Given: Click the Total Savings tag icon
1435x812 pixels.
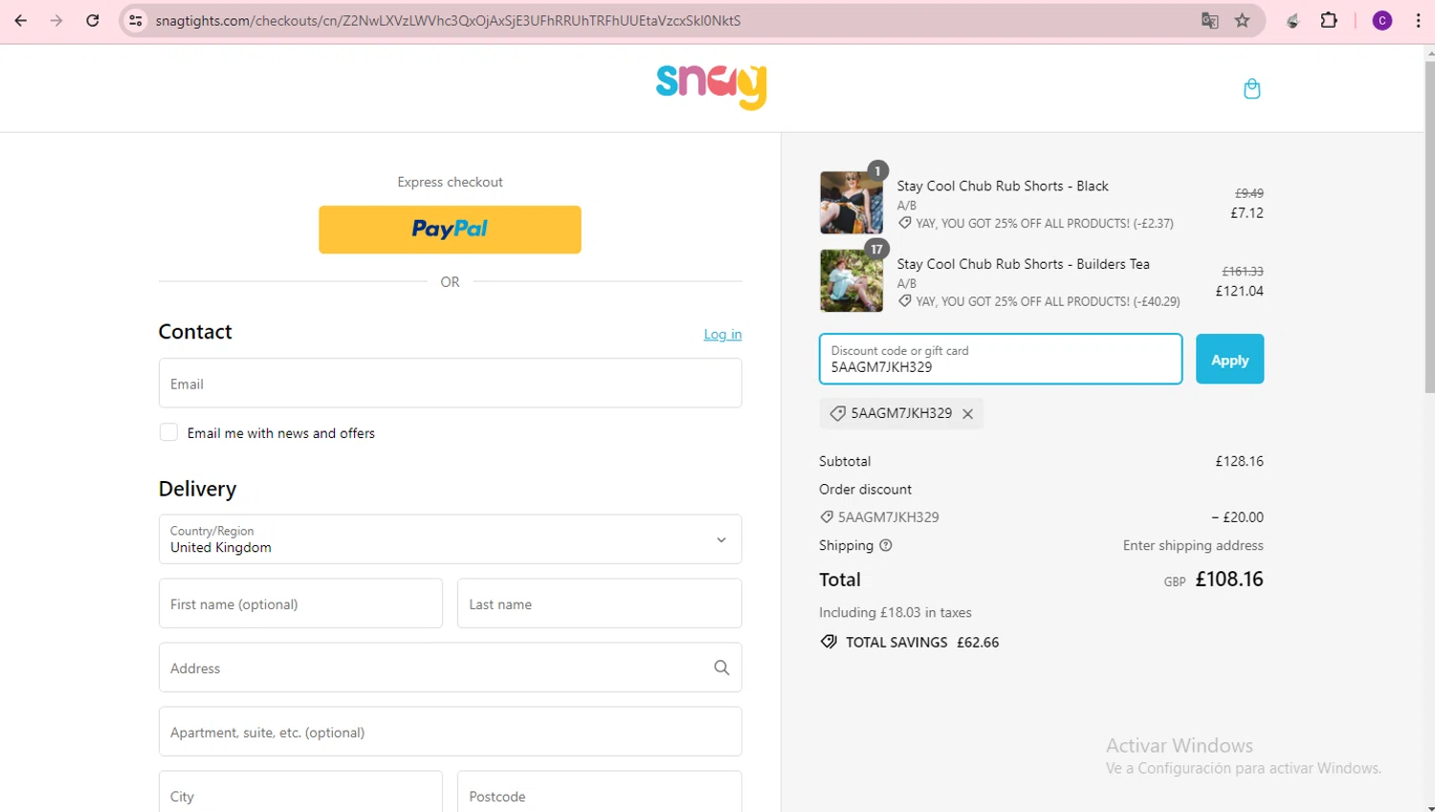Looking at the screenshot, I should point(828,642).
